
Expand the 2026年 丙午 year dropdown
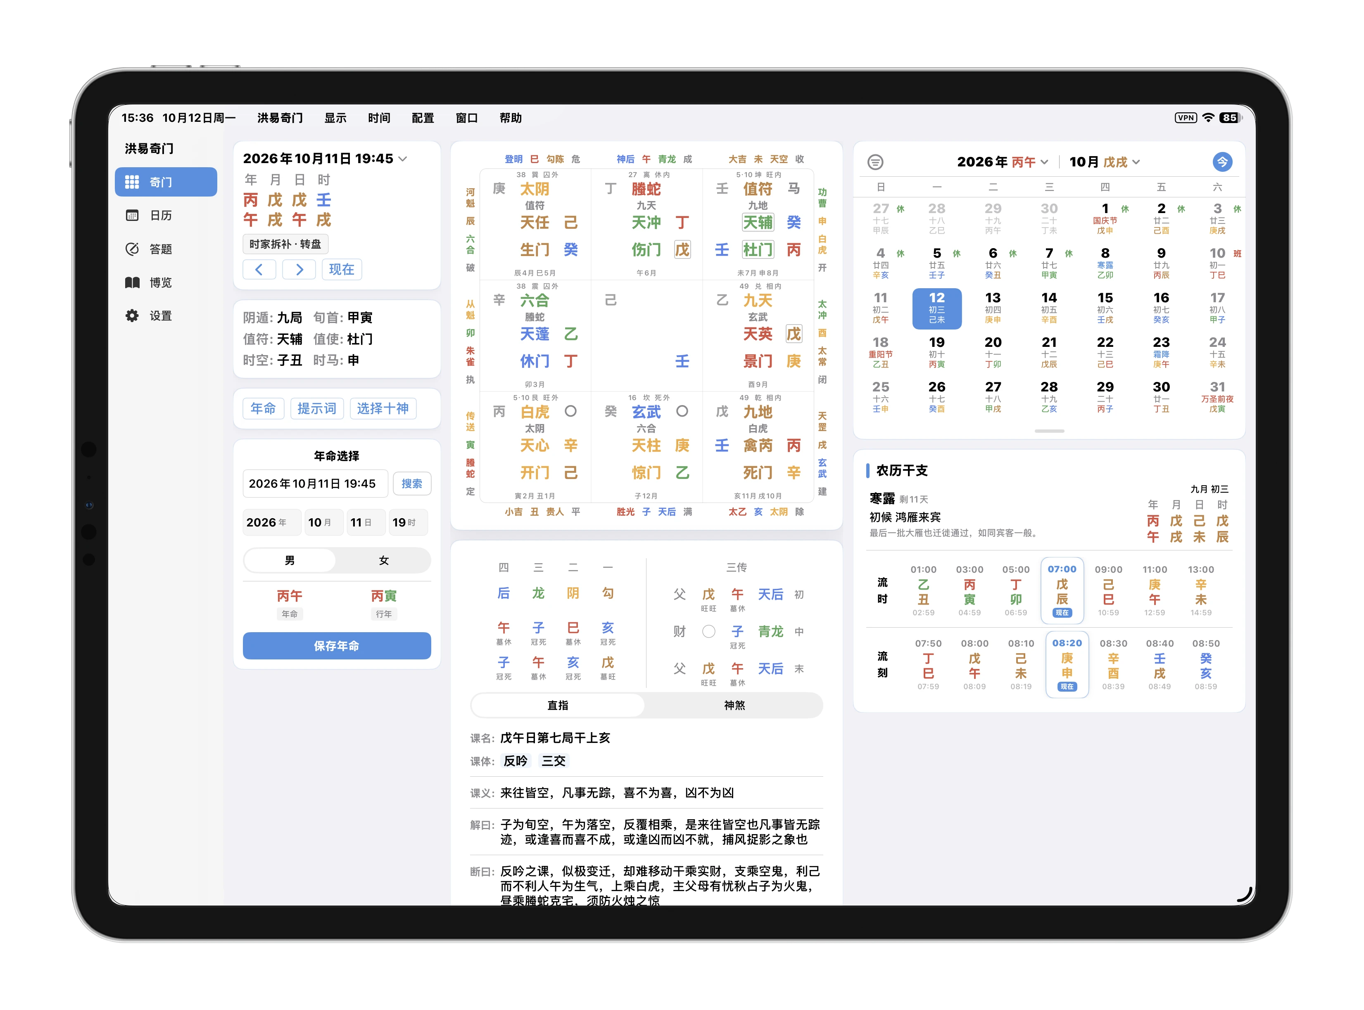1003,162
